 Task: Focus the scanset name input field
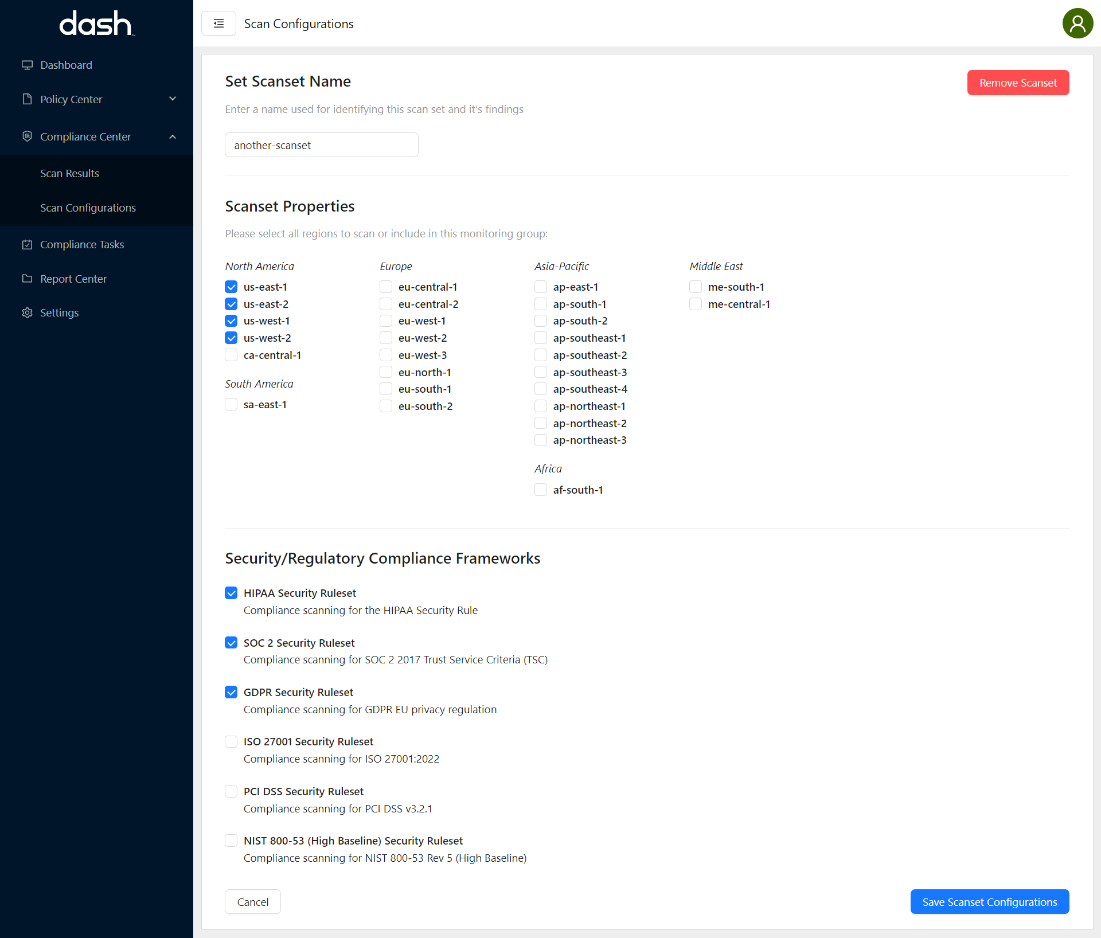(321, 145)
